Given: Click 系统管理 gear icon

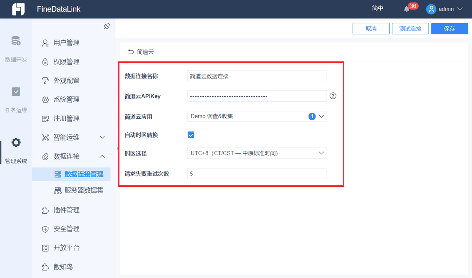Looking at the screenshot, I should click(x=45, y=100).
